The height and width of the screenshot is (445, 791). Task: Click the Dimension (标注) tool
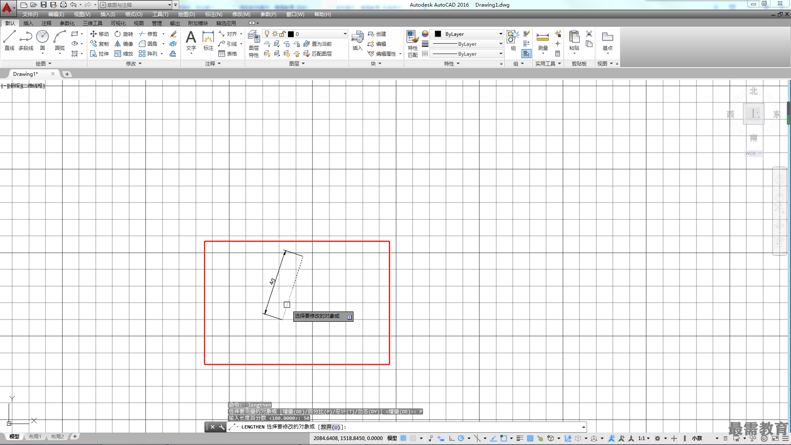[x=208, y=40]
